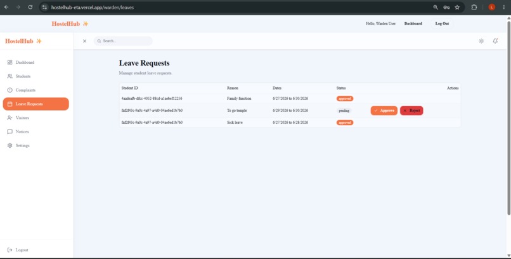511x259 pixels.
Task: Click the page vertical scrollbar
Action: point(508,117)
